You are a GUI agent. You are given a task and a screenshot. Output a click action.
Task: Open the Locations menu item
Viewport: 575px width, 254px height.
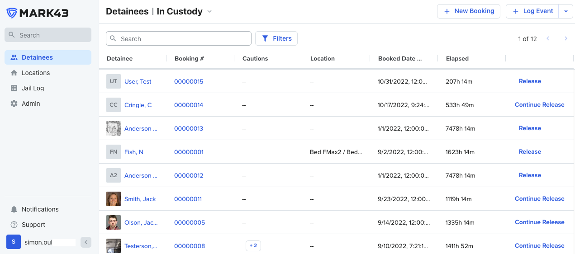pos(36,73)
